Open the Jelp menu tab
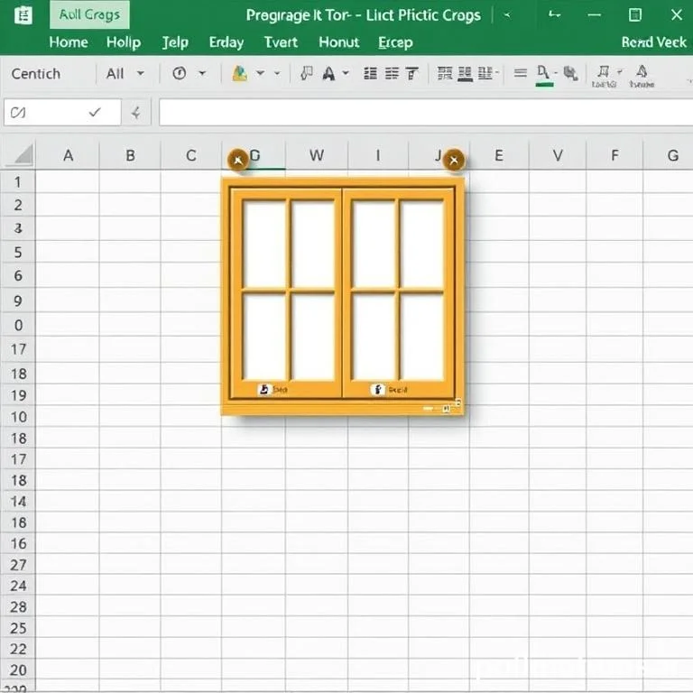This screenshot has height=693, width=693. pyautogui.click(x=175, y=42)
